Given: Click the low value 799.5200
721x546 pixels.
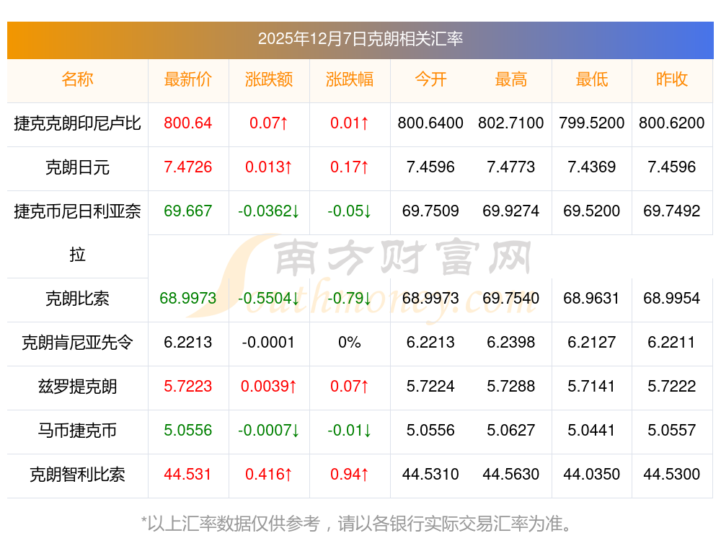Looking at the screenshot, I should point(592,123).
